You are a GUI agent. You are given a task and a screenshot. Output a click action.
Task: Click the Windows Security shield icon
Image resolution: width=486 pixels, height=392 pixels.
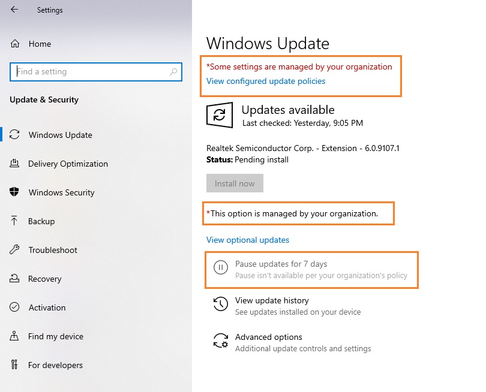[x=14, y=192]
